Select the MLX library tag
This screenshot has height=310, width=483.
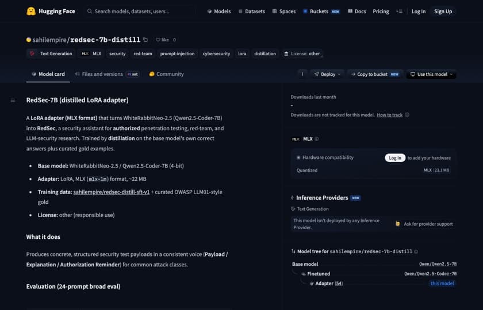(91, 53)
